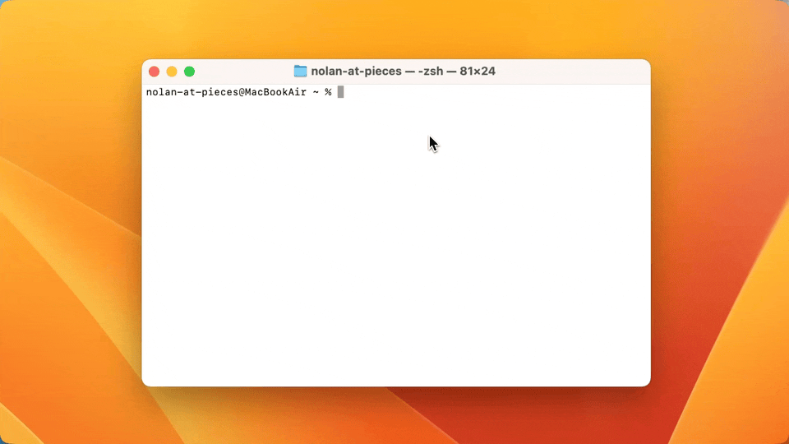This screenshot has height=444, width=789.
Task: Click the gray terminal cursor block
Action: [x=340, y=91]
